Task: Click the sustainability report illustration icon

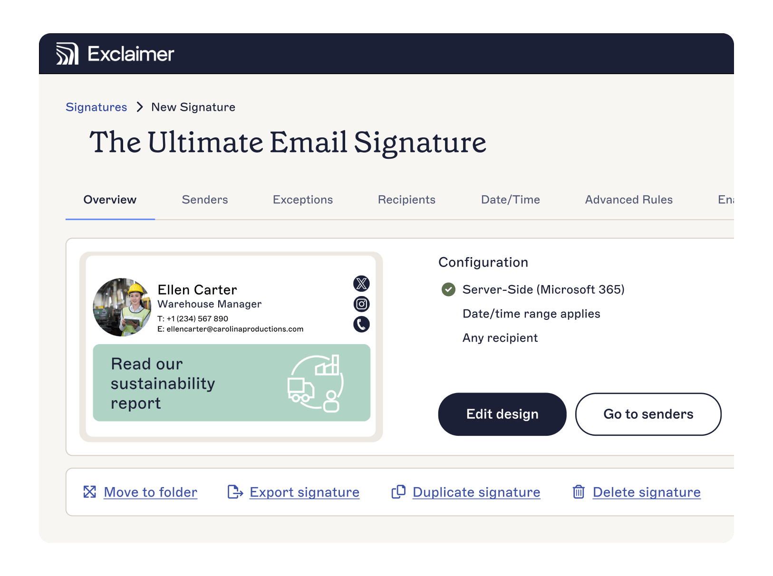Action: (315, 383)
